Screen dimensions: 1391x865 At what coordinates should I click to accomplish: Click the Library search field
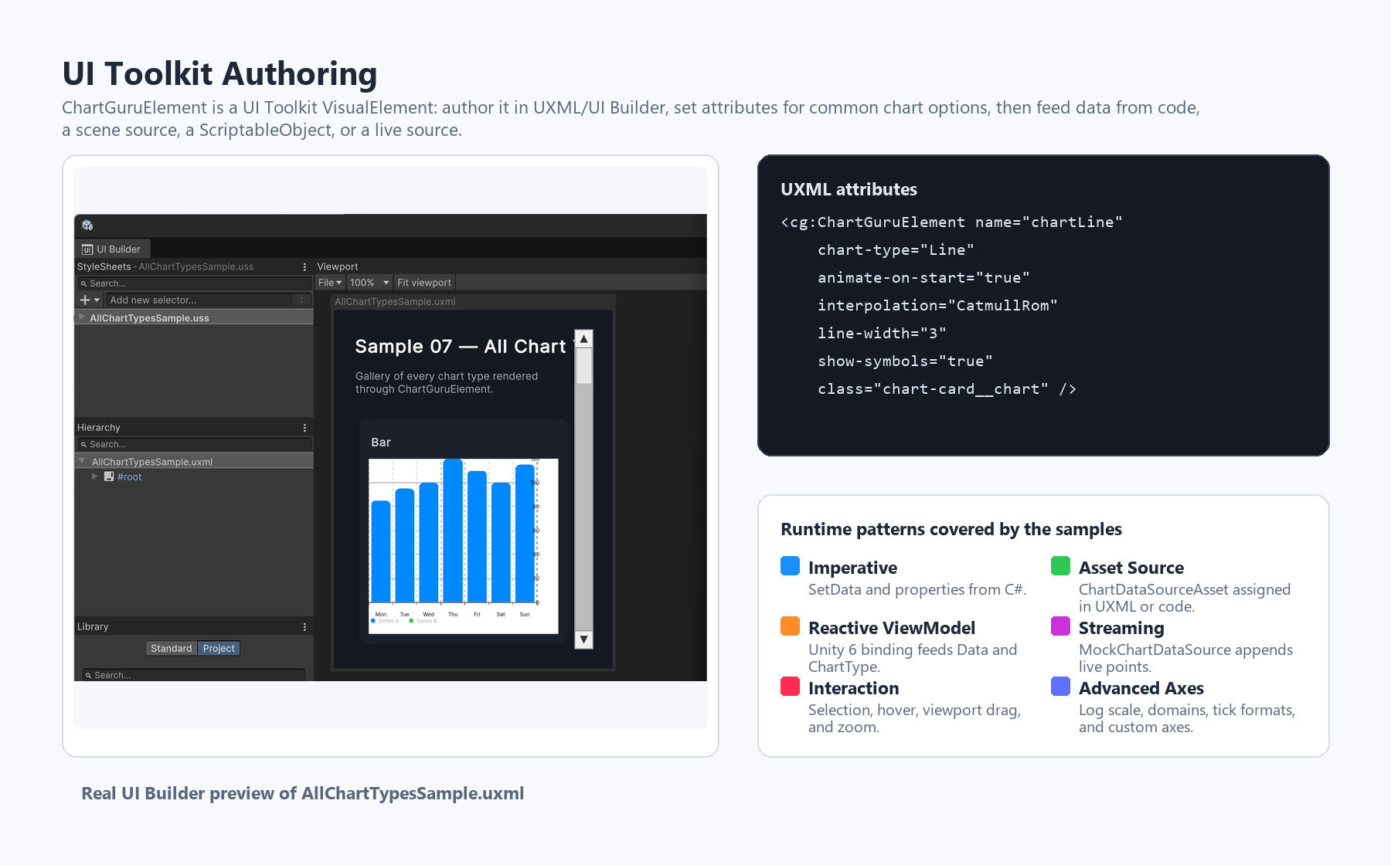194,675
